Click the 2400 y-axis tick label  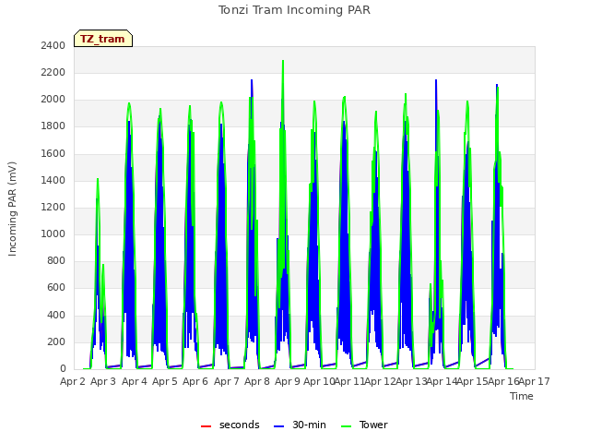click(x=53, y=45)
